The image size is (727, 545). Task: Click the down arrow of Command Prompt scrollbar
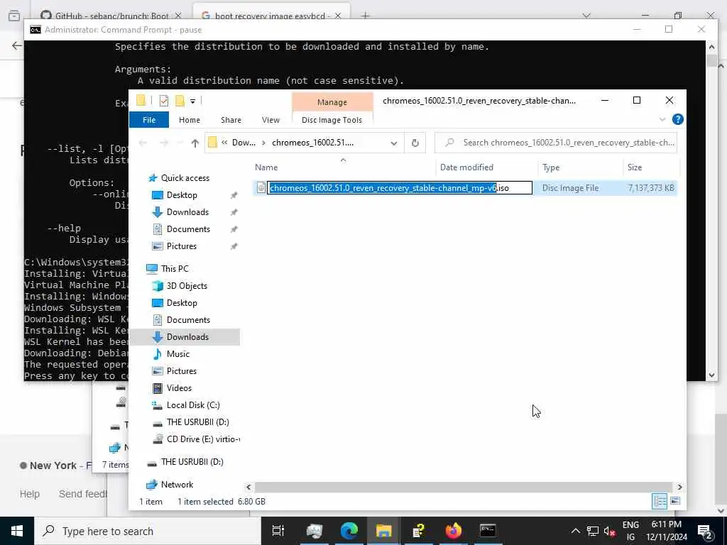point(711,375)
